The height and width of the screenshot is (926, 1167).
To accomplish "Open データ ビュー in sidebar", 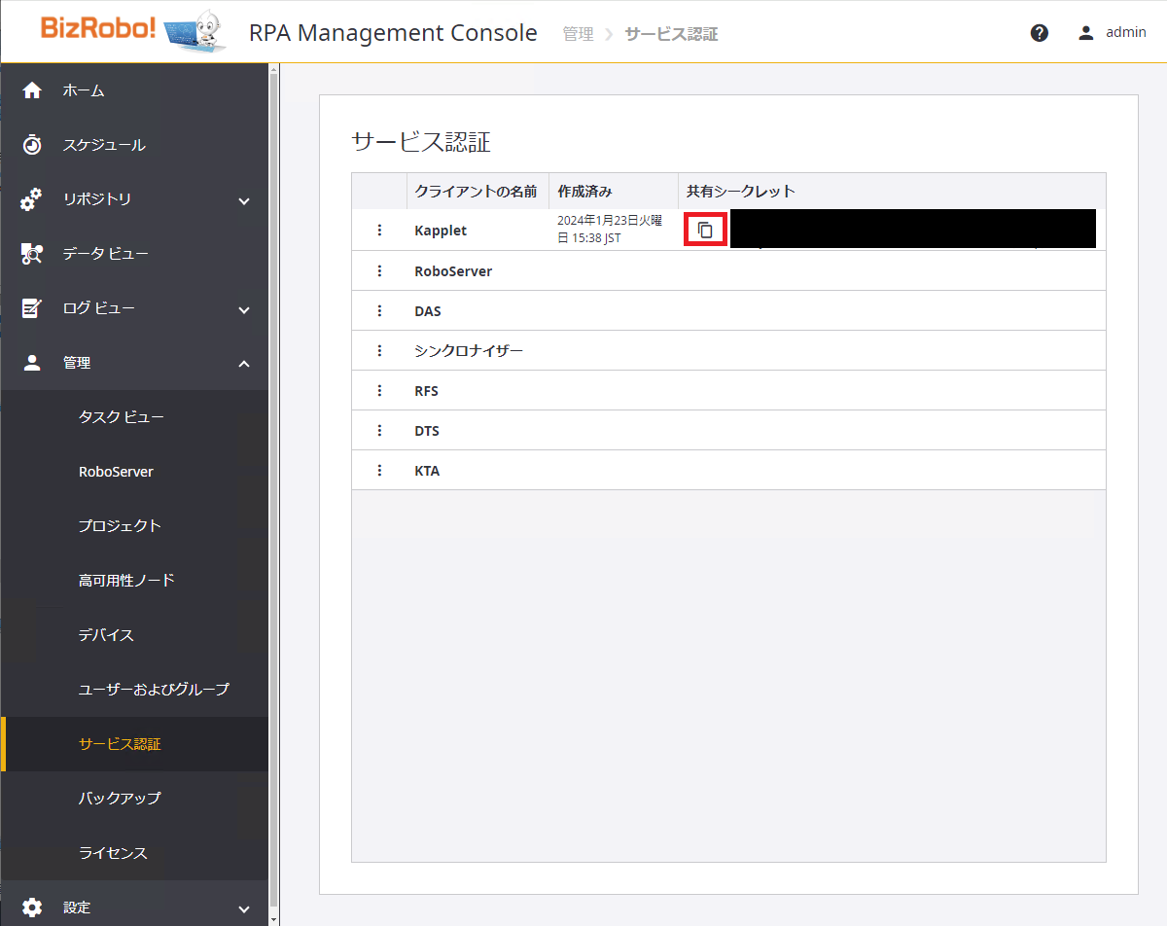I will (x=134, y=254).
